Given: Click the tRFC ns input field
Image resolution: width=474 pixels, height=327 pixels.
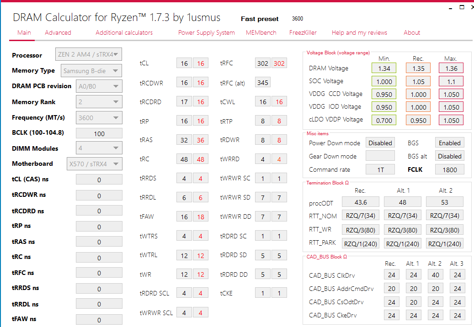Looking at the screenshot, I should coord(99,273).
